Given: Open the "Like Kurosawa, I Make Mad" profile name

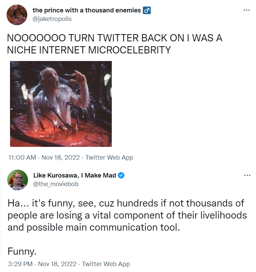Looking at the screenshot, I should pos(75,175).
